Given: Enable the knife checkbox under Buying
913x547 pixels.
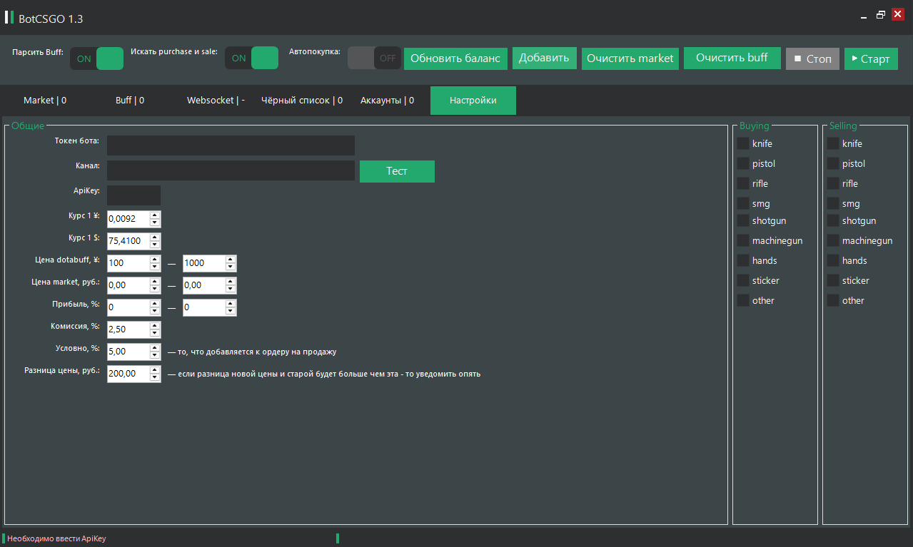Looking at the screenshot, I should pos(743,144).
